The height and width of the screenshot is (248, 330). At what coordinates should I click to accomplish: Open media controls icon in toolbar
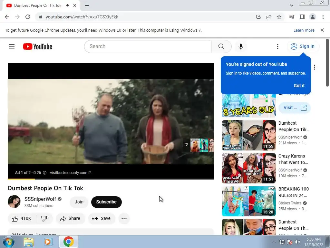292,17
